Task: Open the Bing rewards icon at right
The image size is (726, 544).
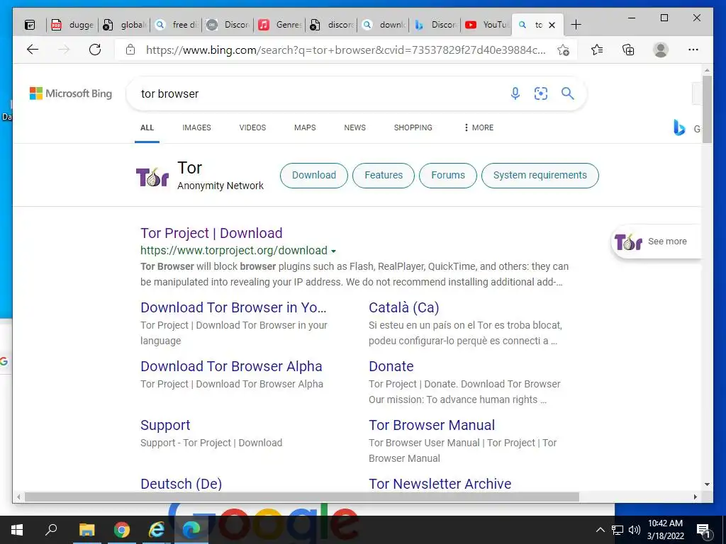Action: click(x=678, y=127)
